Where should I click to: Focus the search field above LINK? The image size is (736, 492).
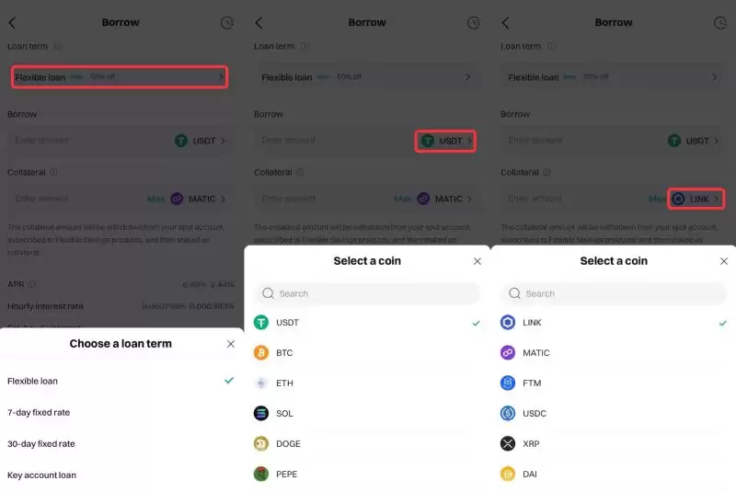[613, 293]
